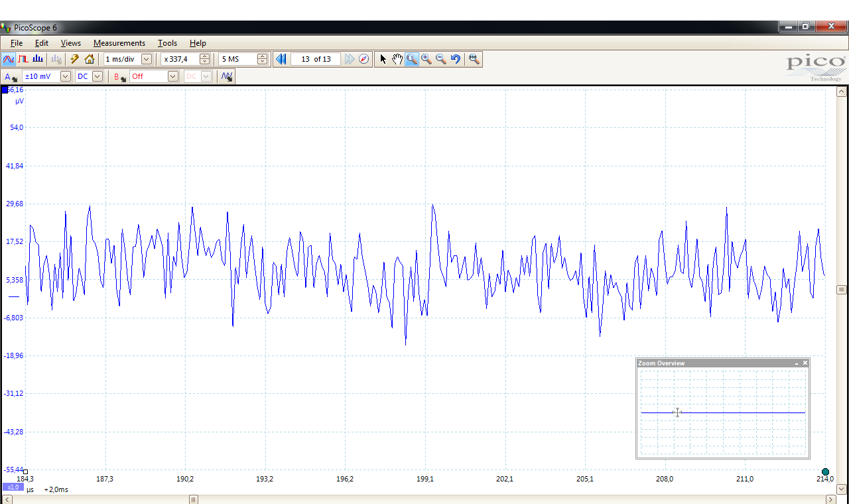Open Channel B Off range dropdown
The height and width of the screenshot is (504, 849).
coord(172,76)
